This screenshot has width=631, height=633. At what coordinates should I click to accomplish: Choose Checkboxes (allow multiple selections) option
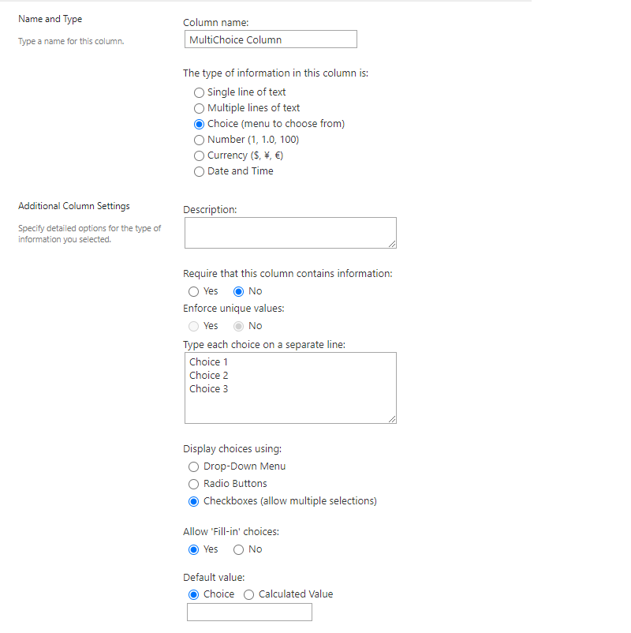[194, 501]
